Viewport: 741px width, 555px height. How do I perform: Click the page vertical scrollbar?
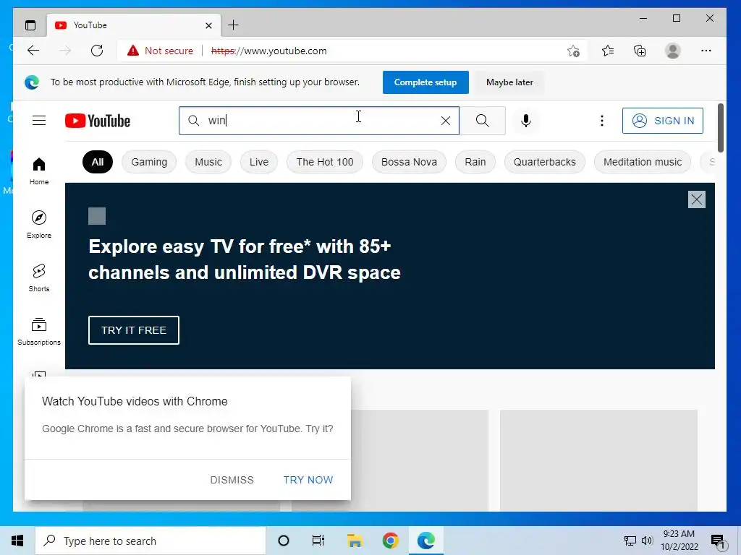click(720, 129)
